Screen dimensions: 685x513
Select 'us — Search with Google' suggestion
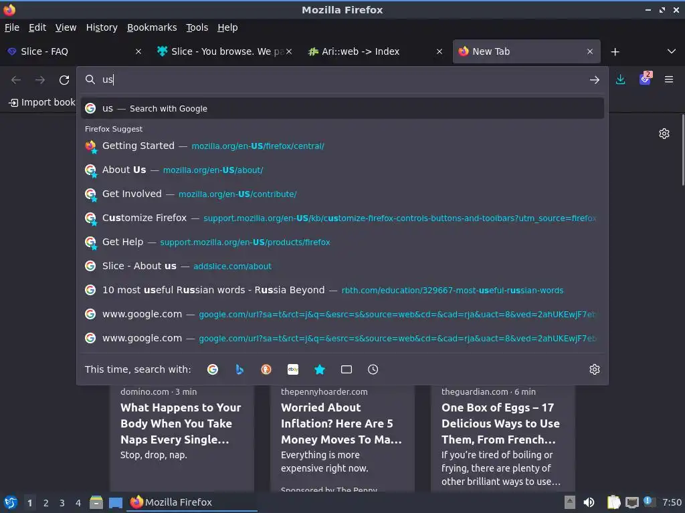342,108
